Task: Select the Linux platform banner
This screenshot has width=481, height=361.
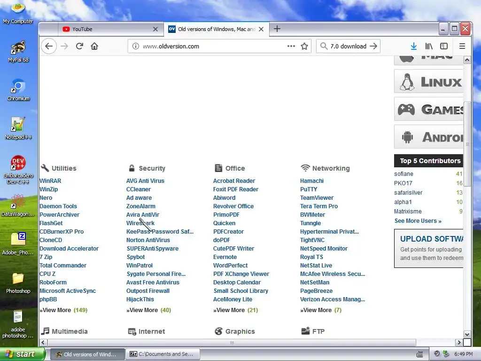Action: coord(428,81)
